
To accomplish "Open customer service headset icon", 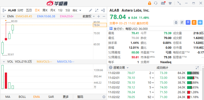I will click(x=156, y=3).
